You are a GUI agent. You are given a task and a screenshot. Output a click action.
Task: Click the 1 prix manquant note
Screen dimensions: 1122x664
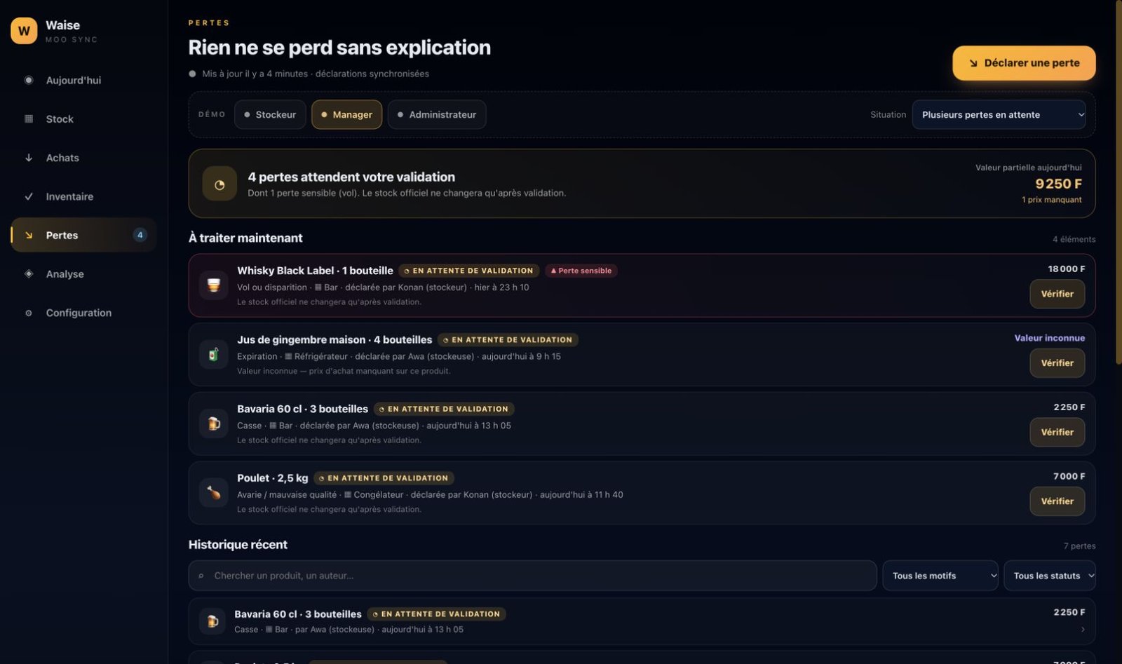[1051, 200]
